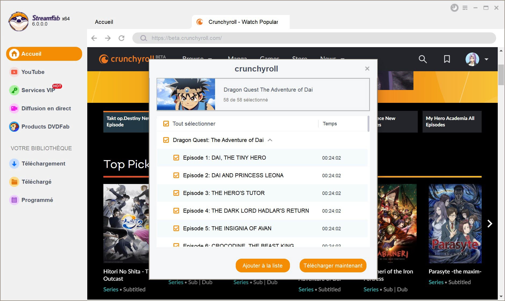Open the Parasyte poster thumbnail
Image resolution: width=505 pixels, height=301 pixels.
point(455,224)
